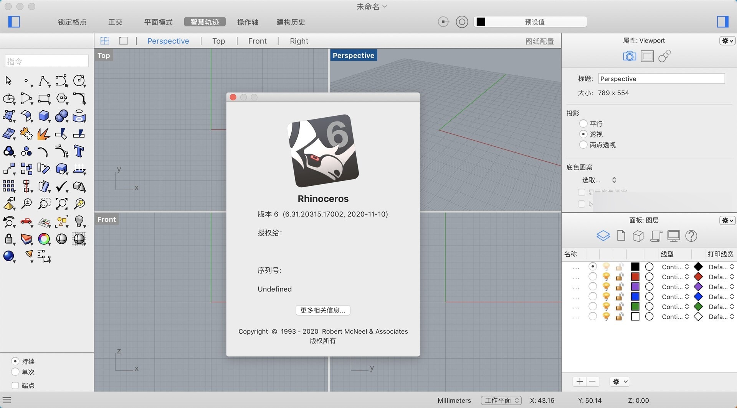Viewport: 737px width, 408px height.
Task: Select the Zoom Window magnifier tool
Action: pos(44,203)
